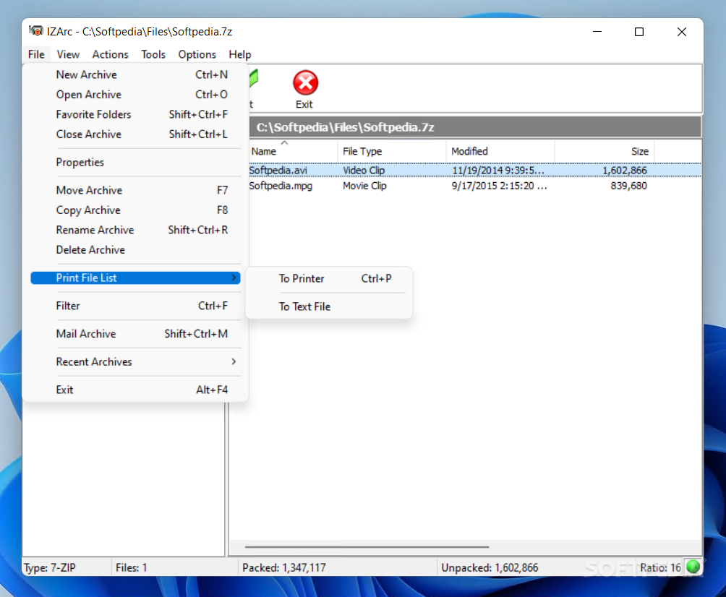Click the archive path bar C:\Softpedia\Files\Softpedia.7z
Screen dimensions: 726x597
click(x=474, y=126)
